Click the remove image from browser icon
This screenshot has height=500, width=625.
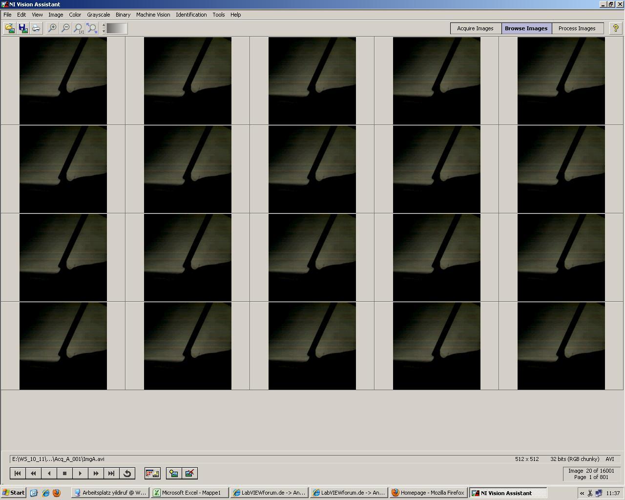[189, 473]
